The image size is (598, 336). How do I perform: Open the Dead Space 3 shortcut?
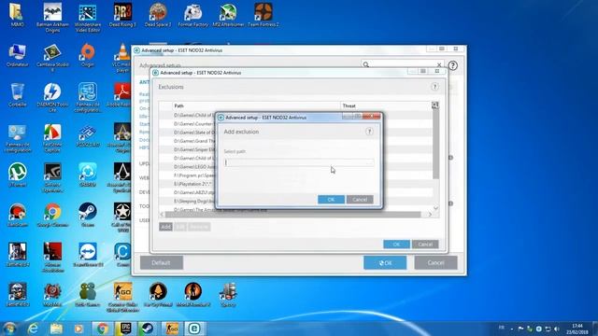click(x=158, y=15)
